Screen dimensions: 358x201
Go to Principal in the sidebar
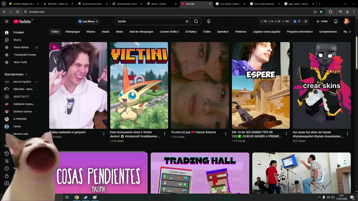tap(18, 32)
